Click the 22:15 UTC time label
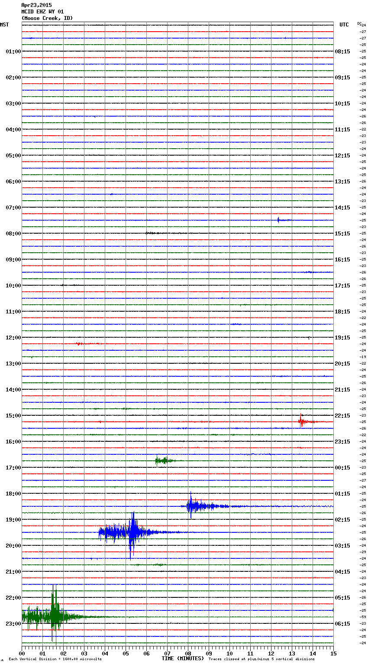Screen dimensions: 368x665 point(342,416)
